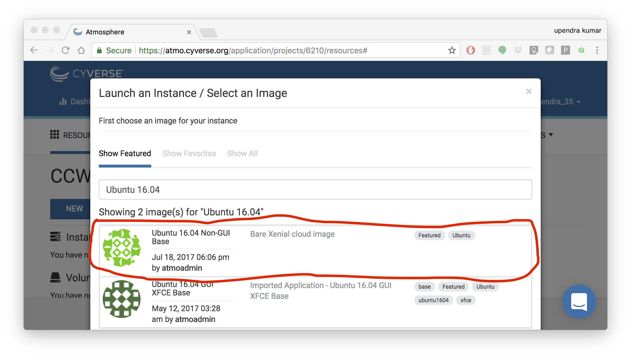The height and width of the screenshot is (358, 631).
Task: Click the green speech bubble extension icon
Action: coord(502,50)
